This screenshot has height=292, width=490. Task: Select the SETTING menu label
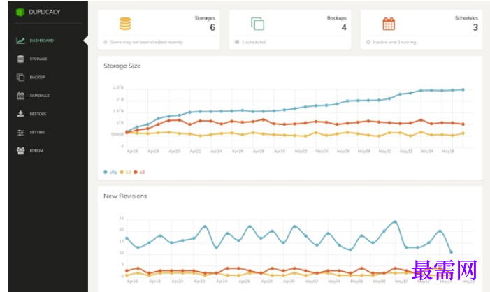tap(38, 133)
